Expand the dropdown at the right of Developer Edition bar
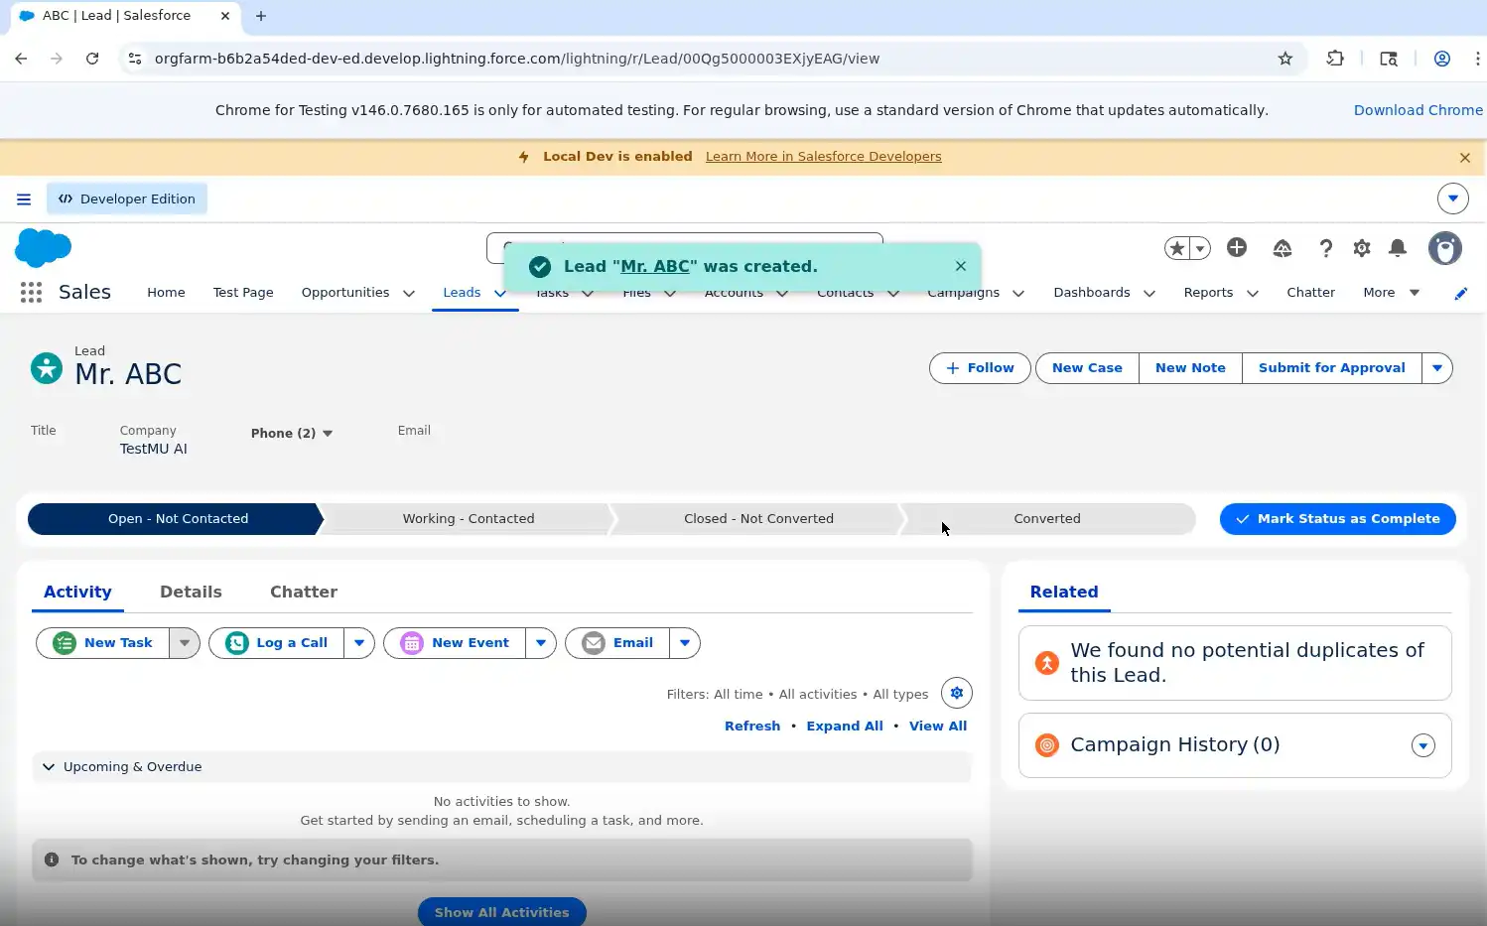 [x=1453, y=198]
